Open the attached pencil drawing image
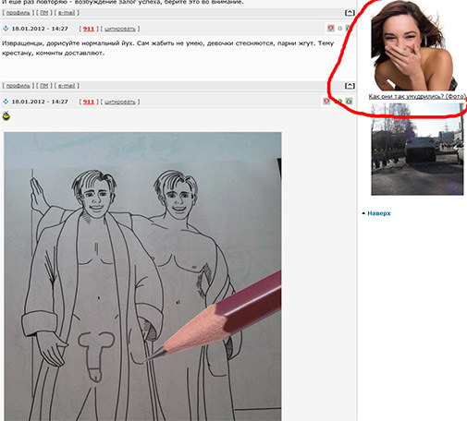 pos(142,276)
